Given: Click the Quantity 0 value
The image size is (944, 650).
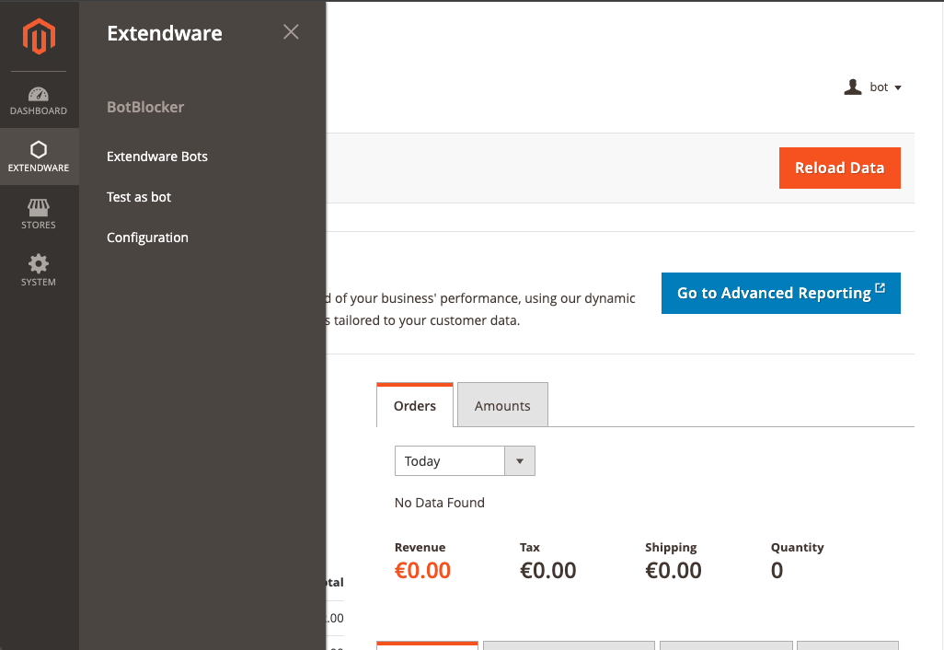Looking at the screenshot, I should pos(777,571).
